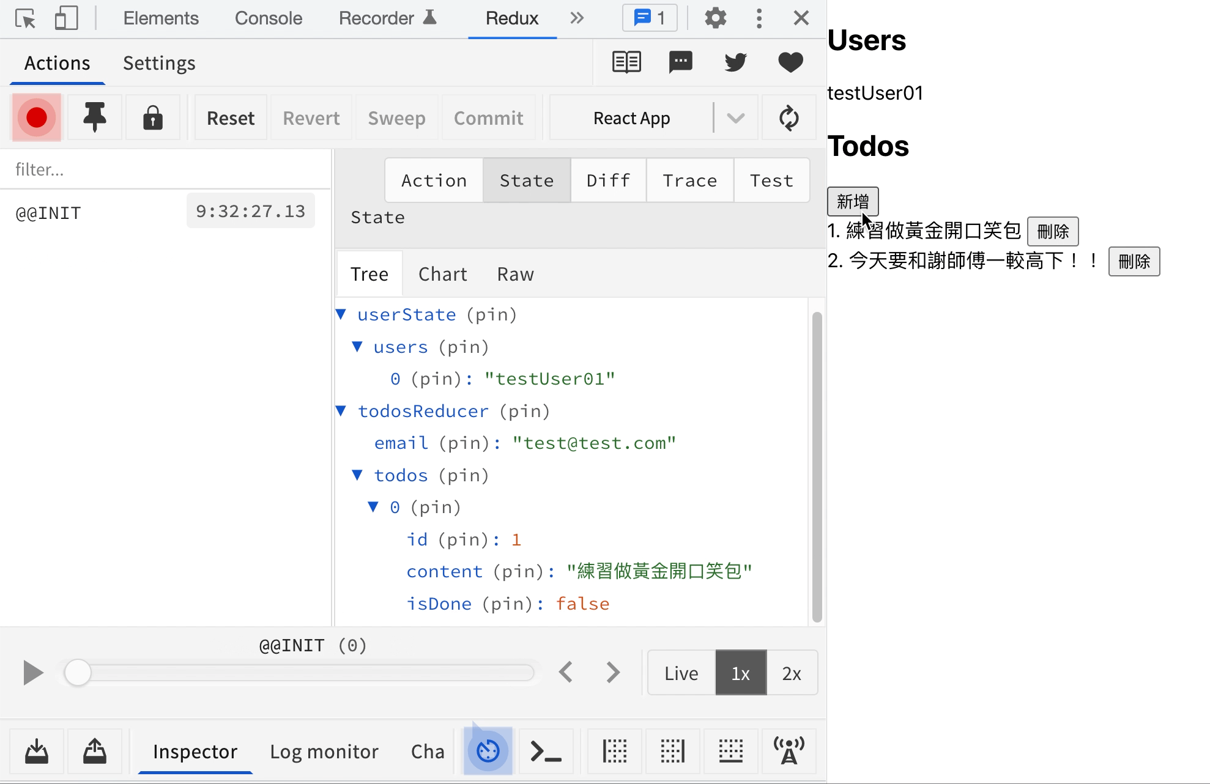Toggle the persist pin icon
The image size is (1210, 784).
tap(95, 117)
